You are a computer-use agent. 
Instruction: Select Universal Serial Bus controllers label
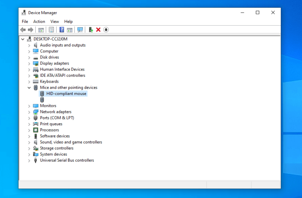(67, 160)
